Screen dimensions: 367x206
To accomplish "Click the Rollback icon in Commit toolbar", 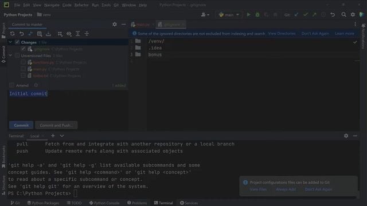I will 22,34.
